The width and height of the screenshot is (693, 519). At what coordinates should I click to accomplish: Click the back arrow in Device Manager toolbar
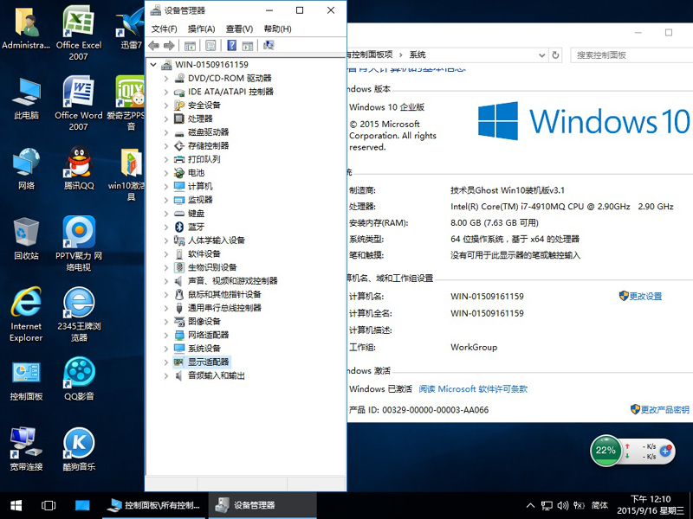pyautogui.click(x=154, y=45)
